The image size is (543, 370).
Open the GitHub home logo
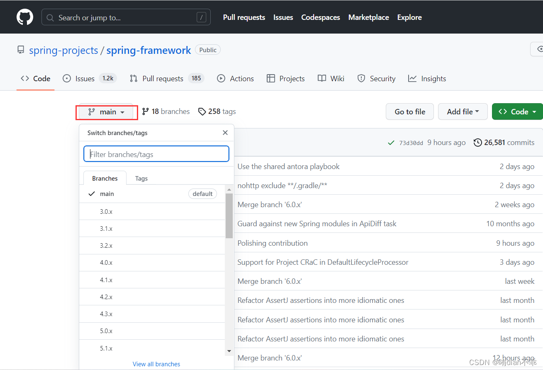click(24, 17)
